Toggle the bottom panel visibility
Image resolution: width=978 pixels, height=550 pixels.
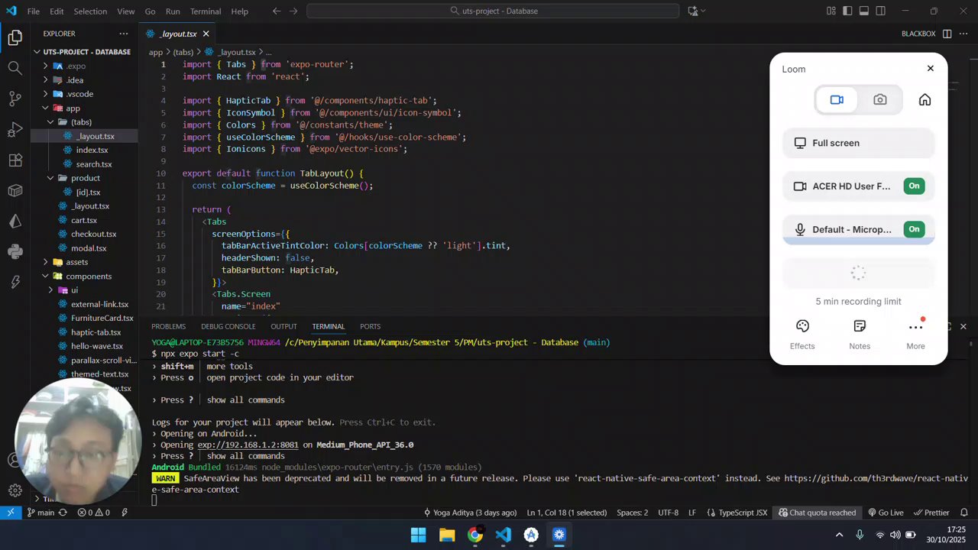pos(864,11)
